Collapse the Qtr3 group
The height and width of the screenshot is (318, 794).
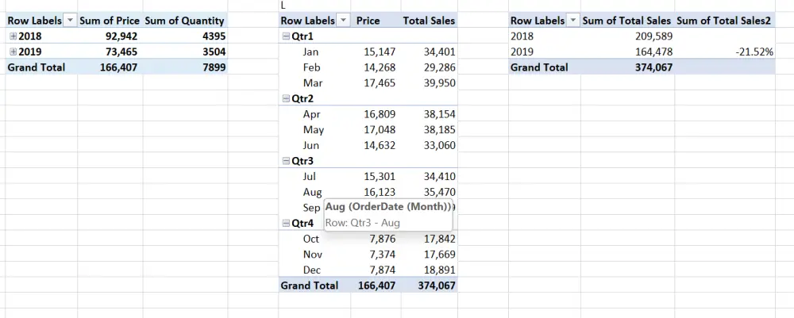tap(286, 161)
